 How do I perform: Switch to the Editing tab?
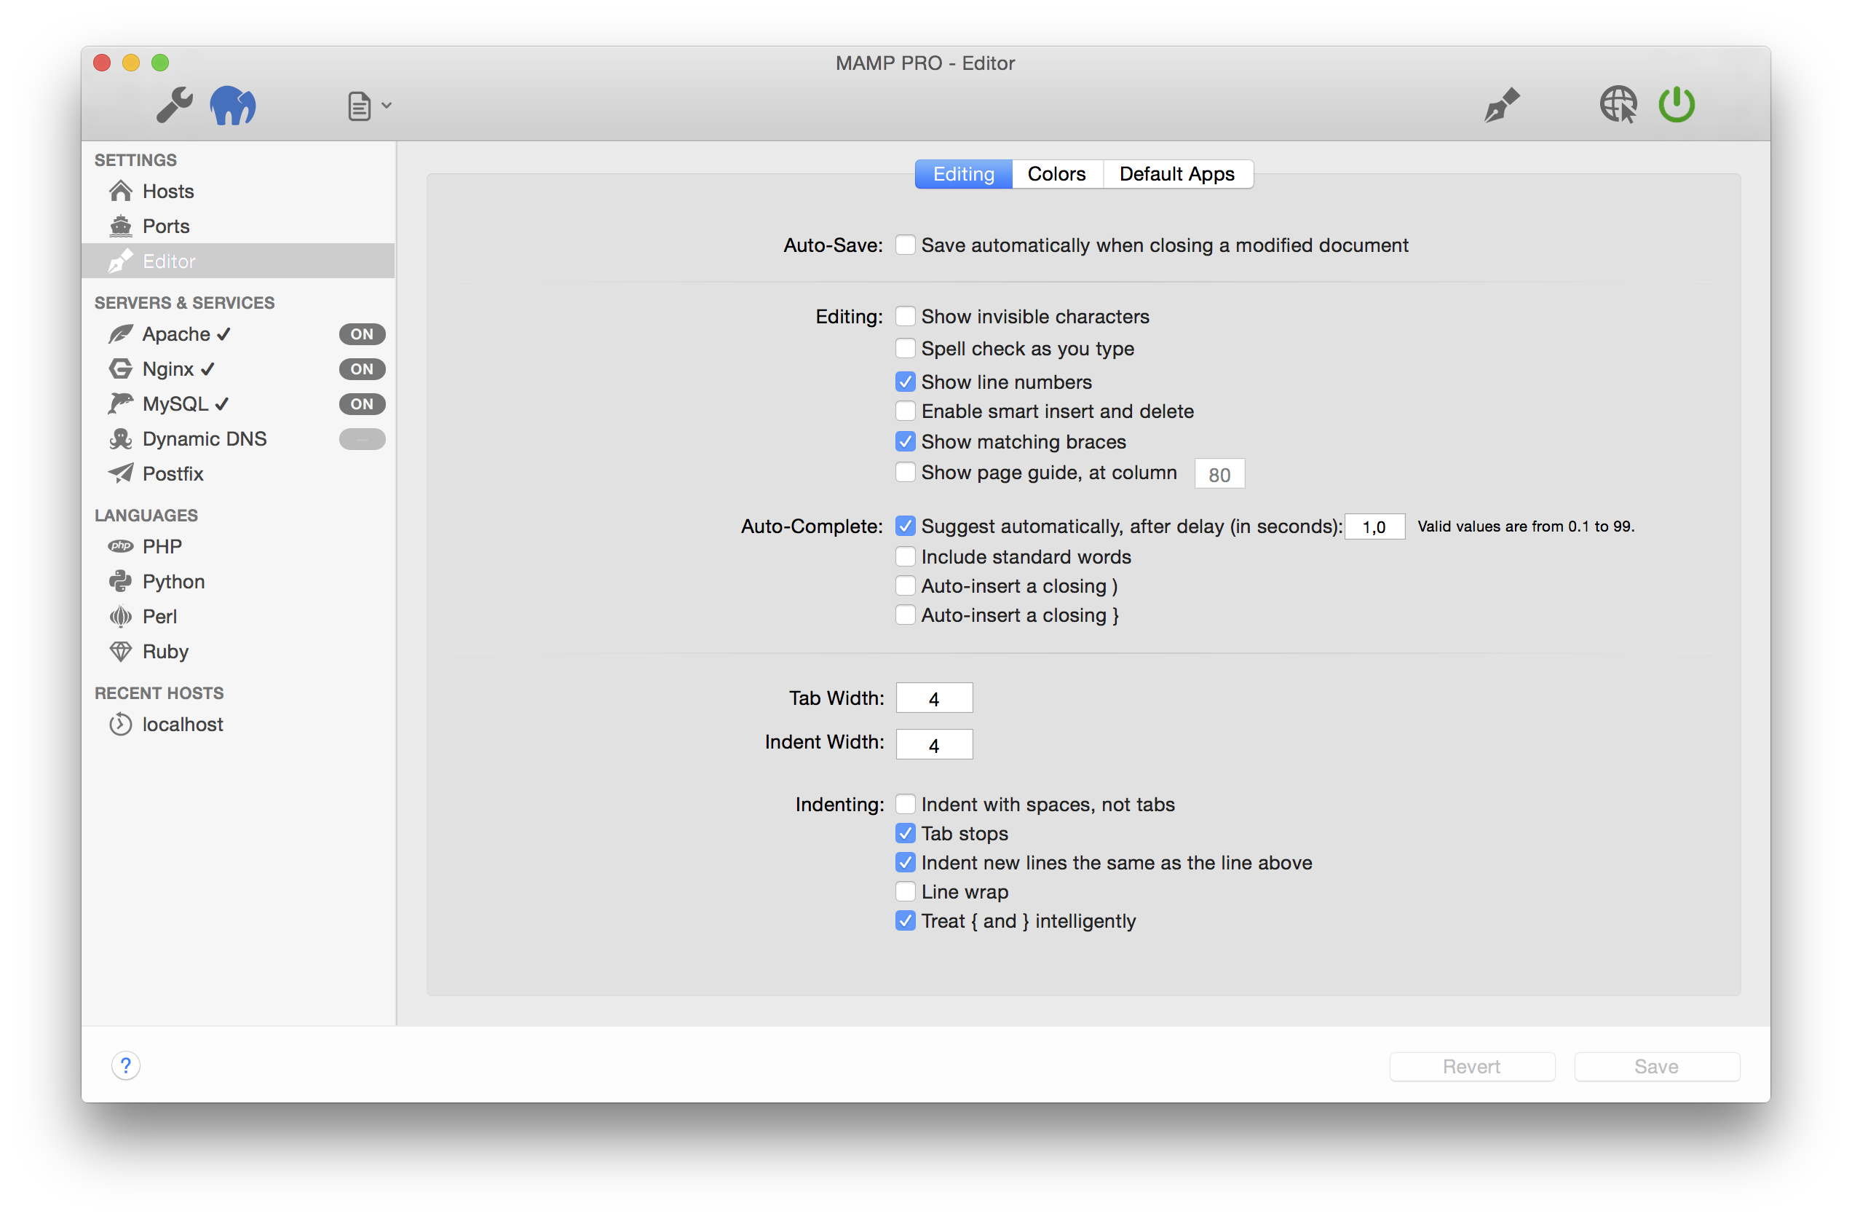click(x=963, y=173)
